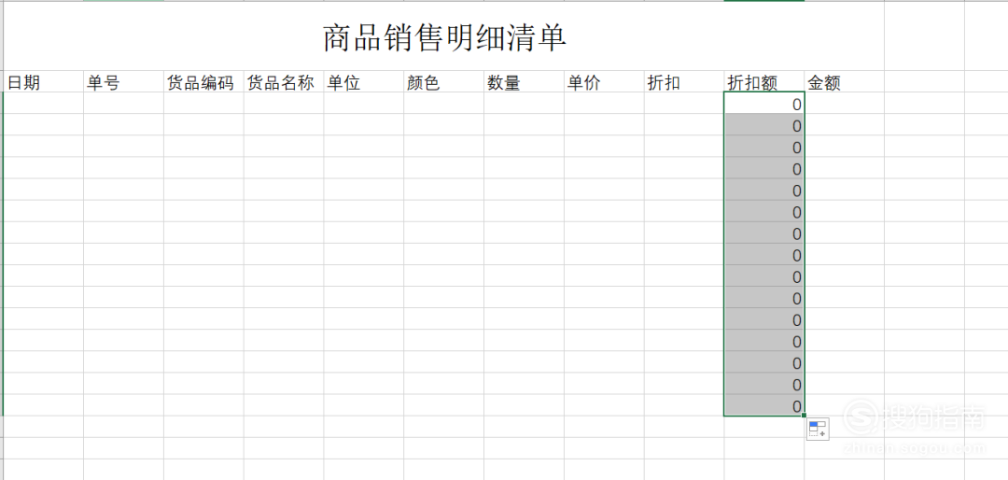Click the 金额 header cell
This screenshot has width=1008, height=480.
tap(844, 82)
